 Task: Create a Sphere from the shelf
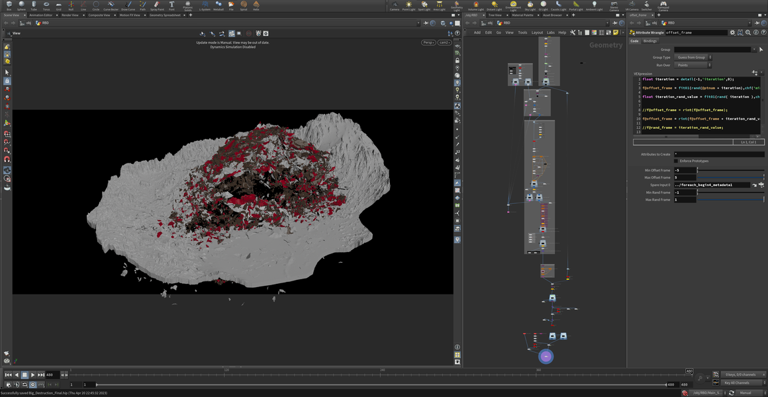tap(22, 6)
